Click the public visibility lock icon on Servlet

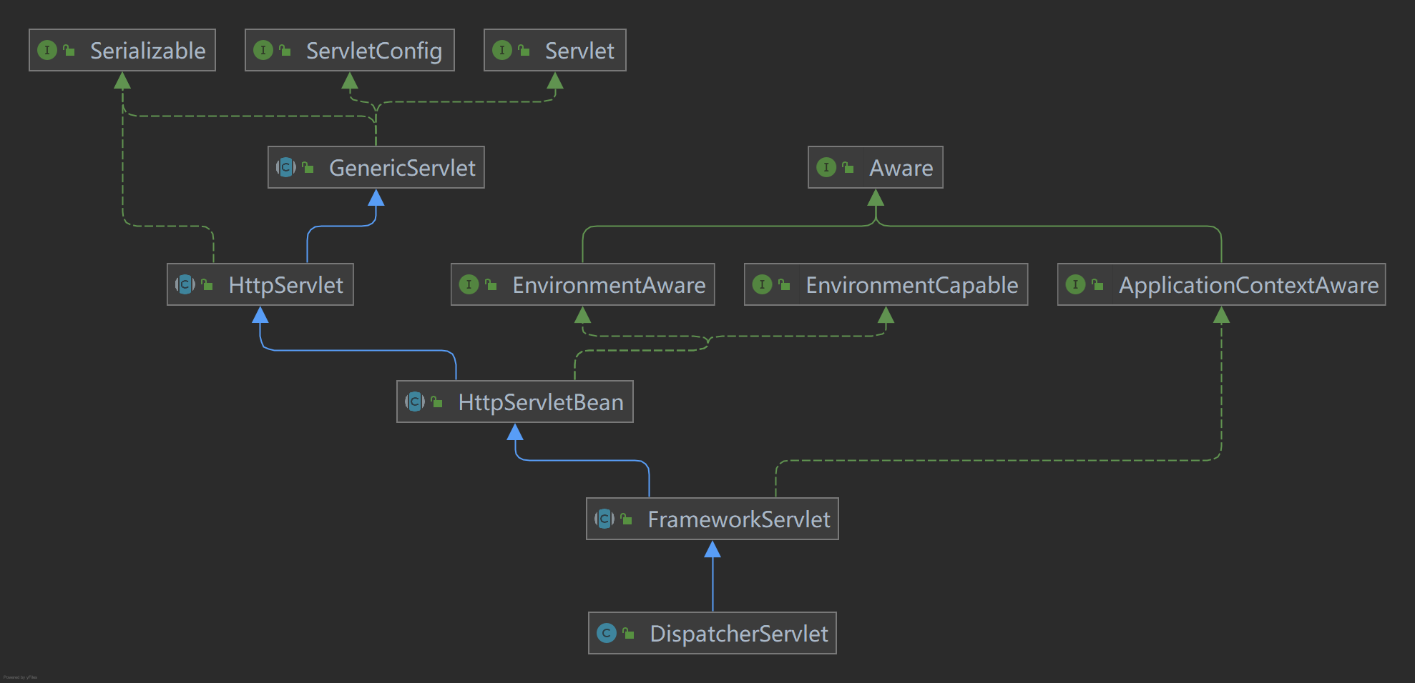524,50
